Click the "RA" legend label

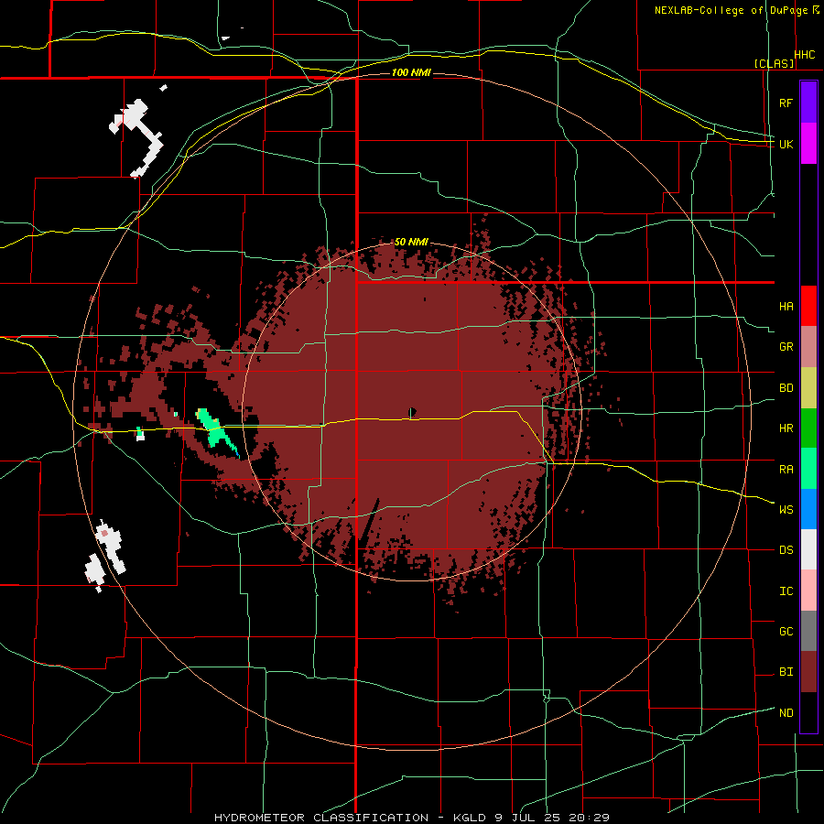(x=786, y=469)
